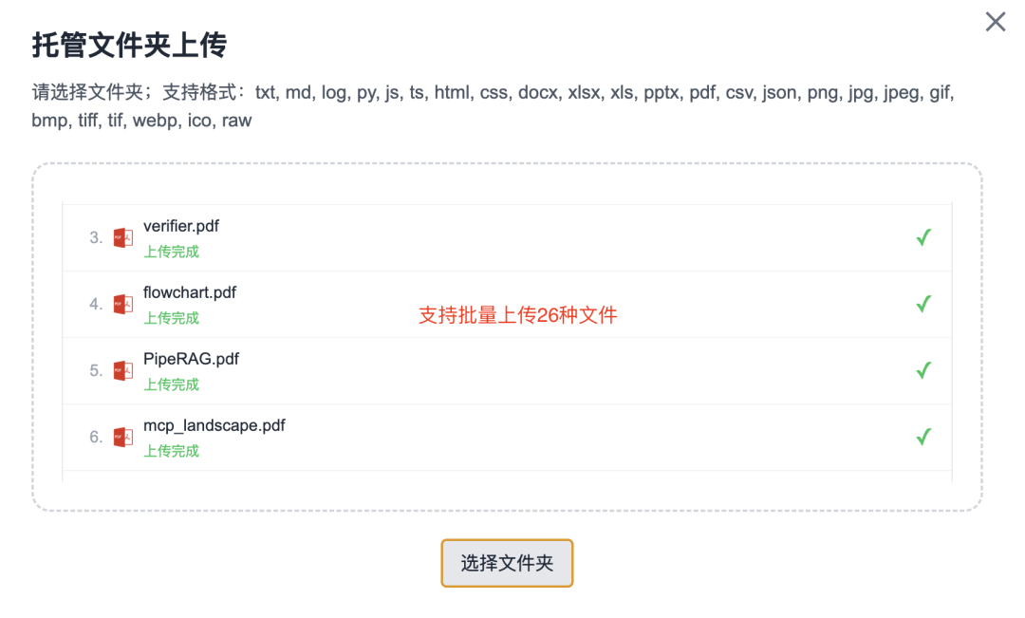Click the green checkmark on PipeRAG.pdf row
The image size is (1025, 618).
point(923,371)
